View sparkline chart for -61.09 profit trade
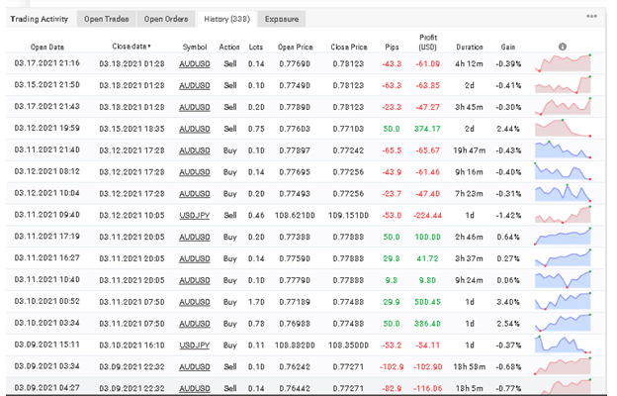The image size is (617, 396). point(563,63)
